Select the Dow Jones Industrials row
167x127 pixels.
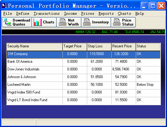click(x=83, y=70)
